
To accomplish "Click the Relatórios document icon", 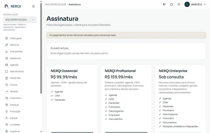I will (7, 58).
